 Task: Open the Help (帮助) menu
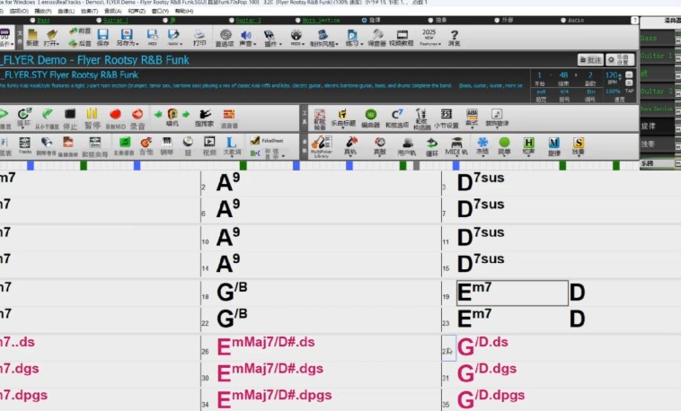tap(183, 10)
